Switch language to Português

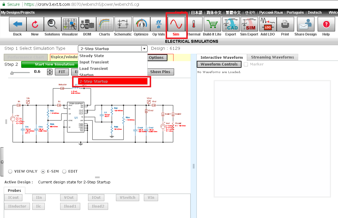coord(295,13)
